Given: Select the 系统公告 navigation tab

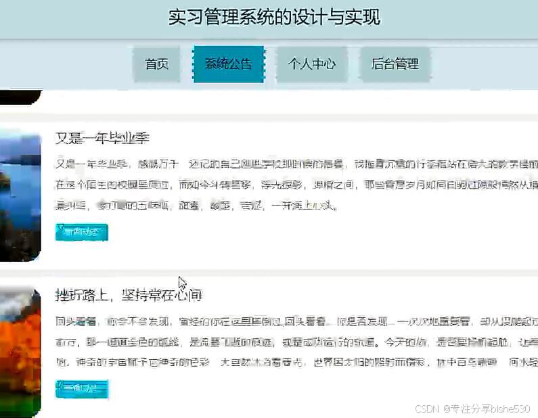Looking at the screenshot, I should [229, 64].
